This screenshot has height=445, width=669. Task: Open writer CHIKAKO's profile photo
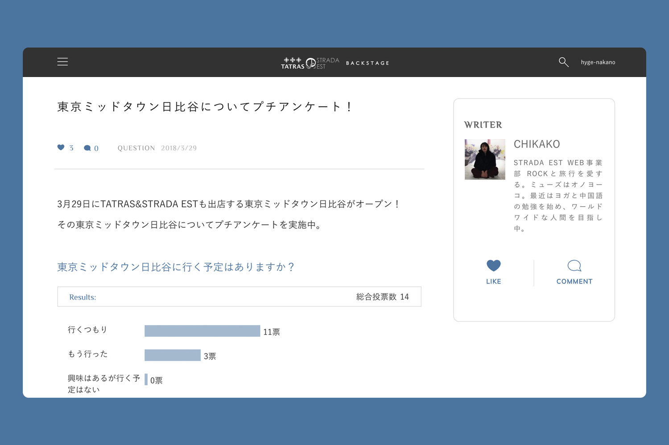485,159
